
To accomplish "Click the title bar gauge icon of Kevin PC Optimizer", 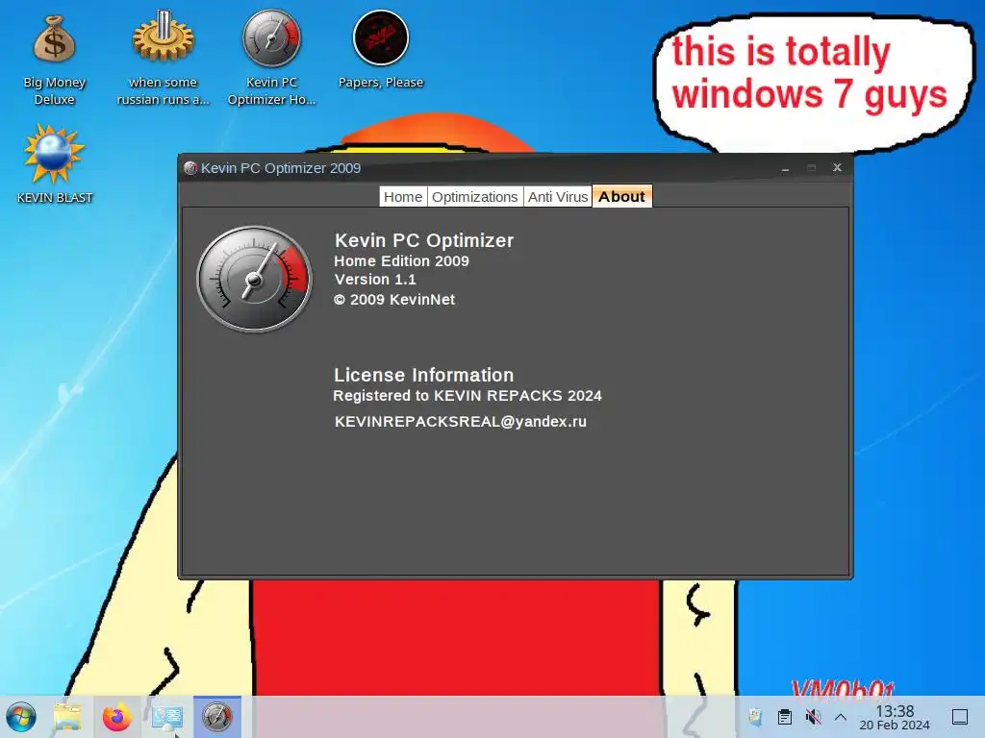I will pyautogui.click(x=190, y=167).
